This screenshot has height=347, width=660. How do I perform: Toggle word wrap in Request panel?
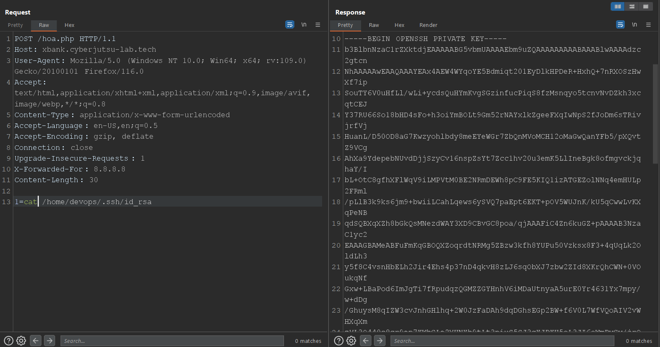[290, 25]
